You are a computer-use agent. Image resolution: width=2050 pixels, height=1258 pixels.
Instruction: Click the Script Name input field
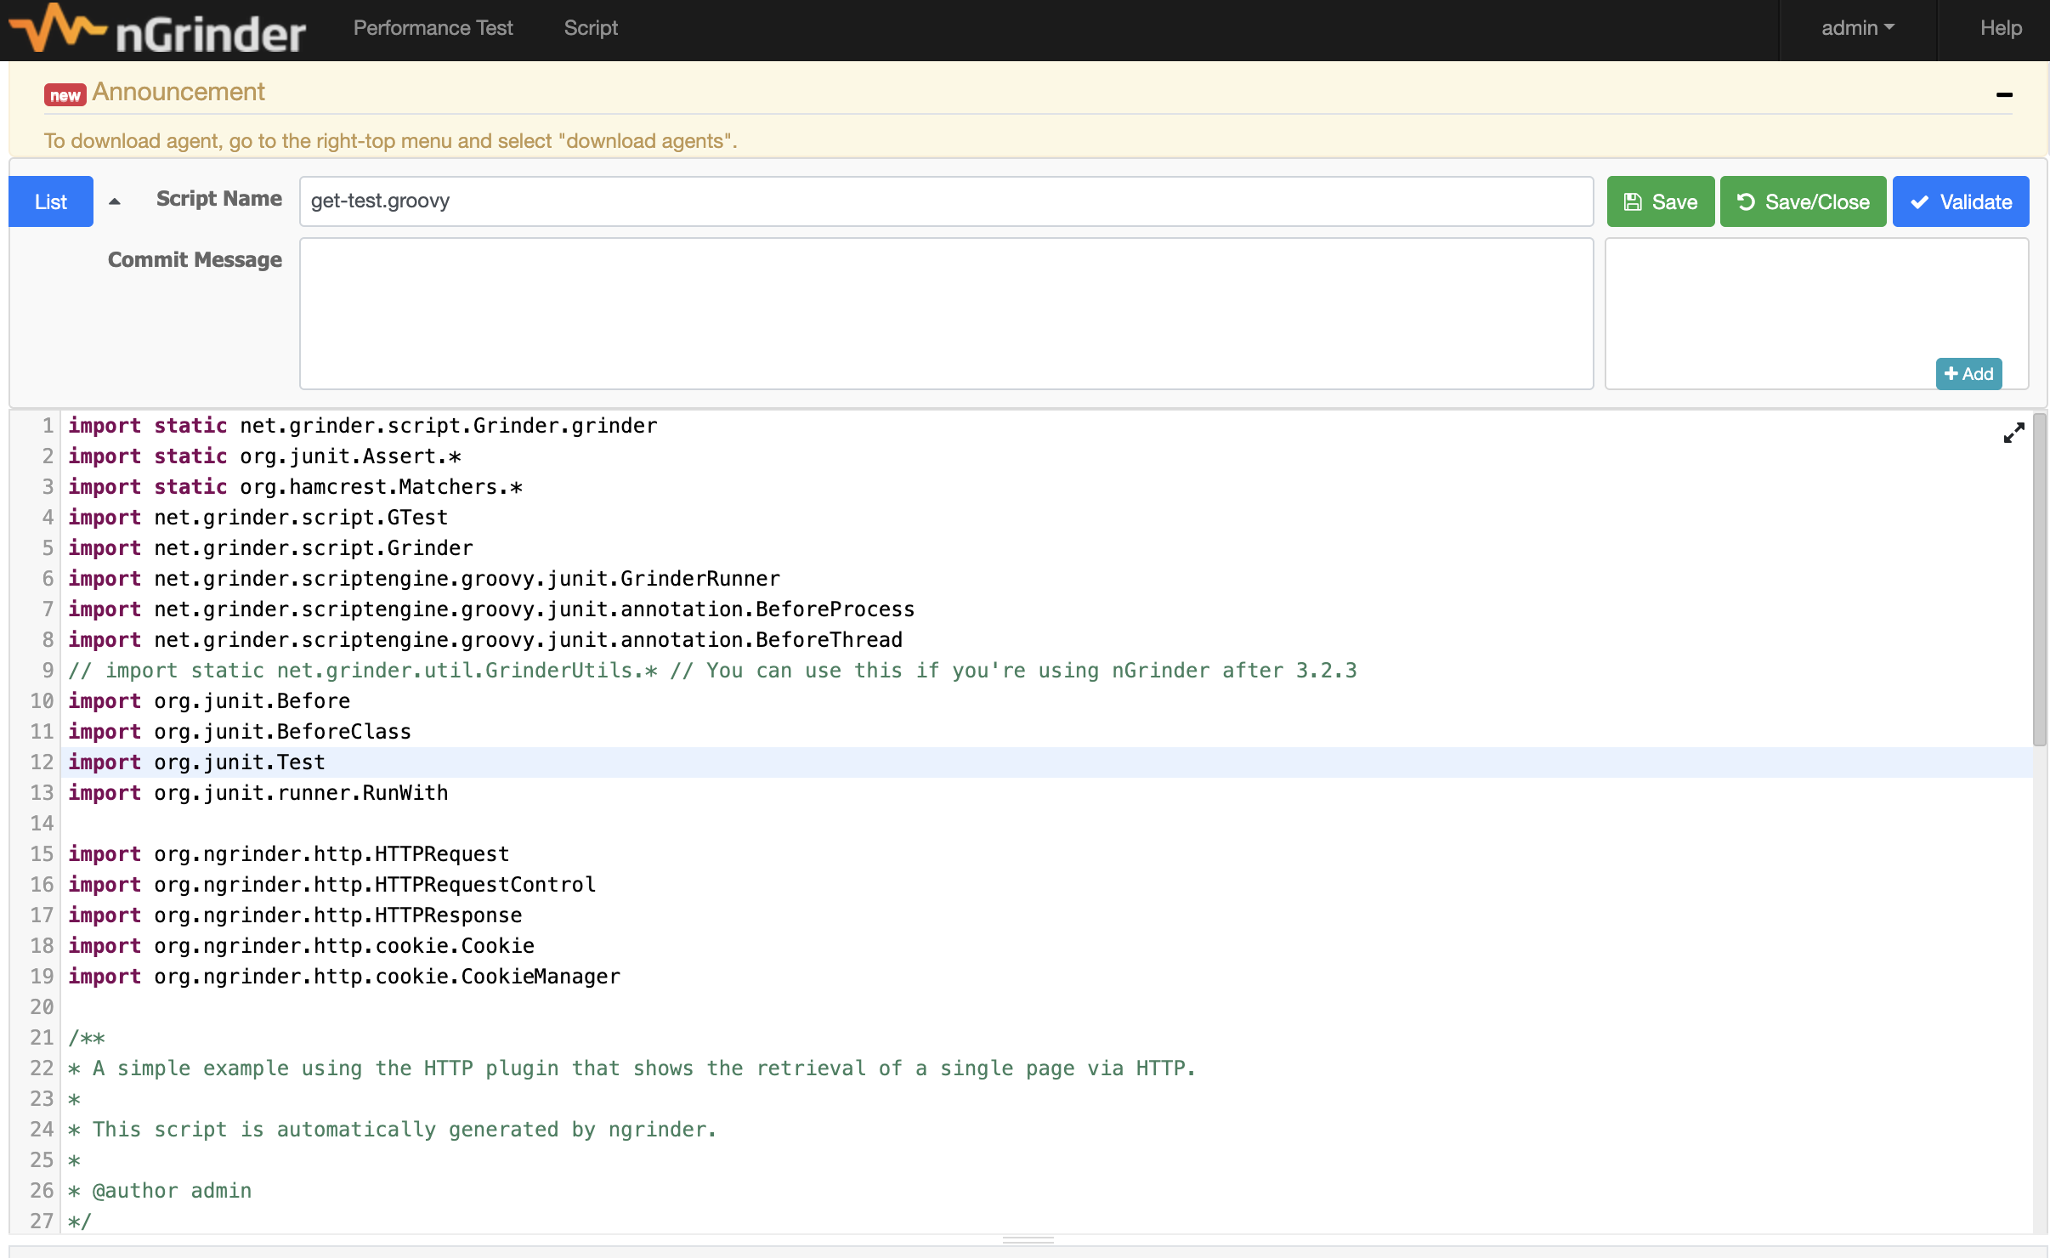pyautogui.click(x=945, y=201)
